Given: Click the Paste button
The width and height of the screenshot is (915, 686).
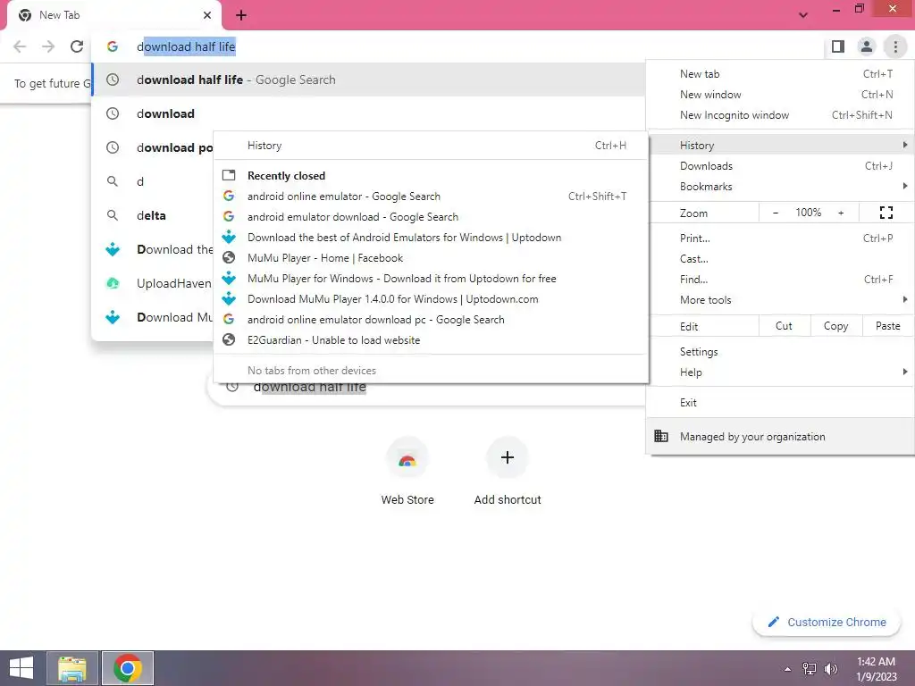Looking at the screenshot, I should click(887, 326).
